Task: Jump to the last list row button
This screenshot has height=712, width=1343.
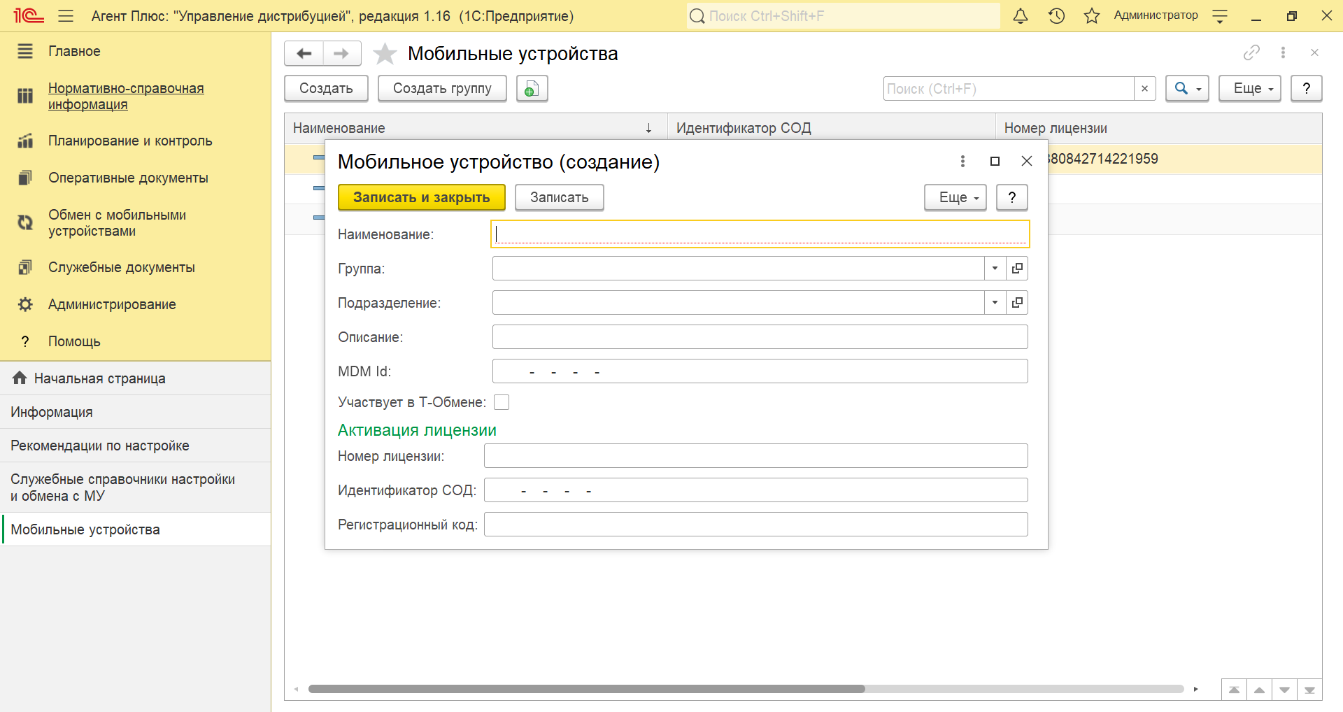Action: pyautogui.click(x=1309, y=690)
